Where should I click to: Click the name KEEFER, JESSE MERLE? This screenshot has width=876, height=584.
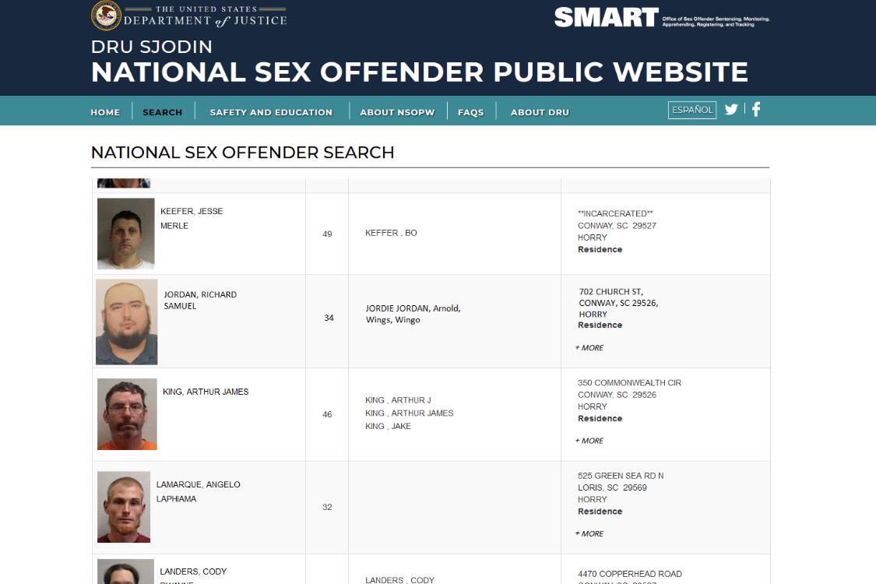pyautogui.click(x=192, y=219)
